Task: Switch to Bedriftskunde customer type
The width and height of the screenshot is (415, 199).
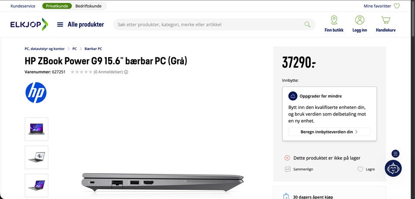Action: pos(88,6)
